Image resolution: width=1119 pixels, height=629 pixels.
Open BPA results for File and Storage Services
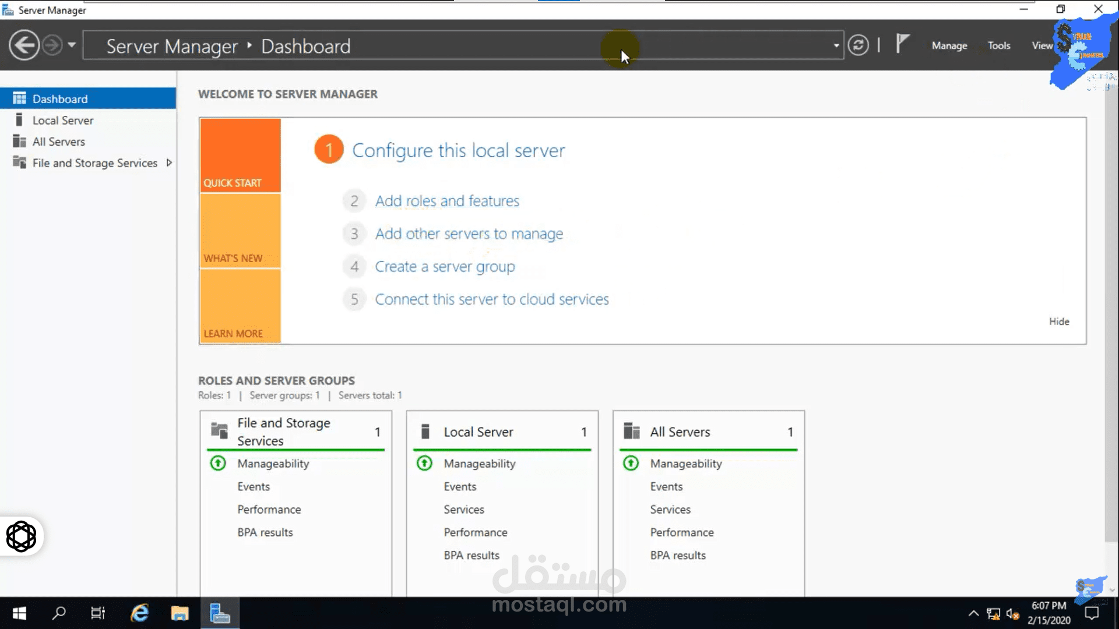coord(265,532)
